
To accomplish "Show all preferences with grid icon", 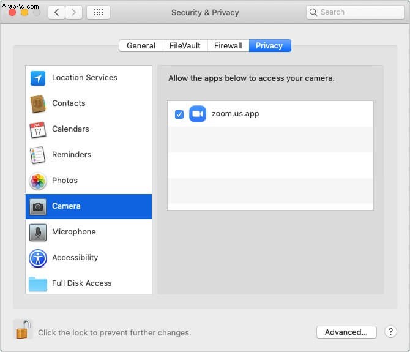I will tap(99, 12).
